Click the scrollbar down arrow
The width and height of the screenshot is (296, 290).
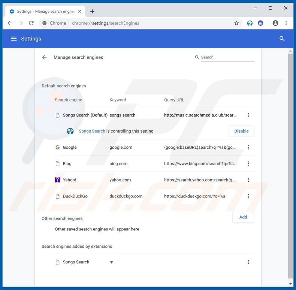290,284
